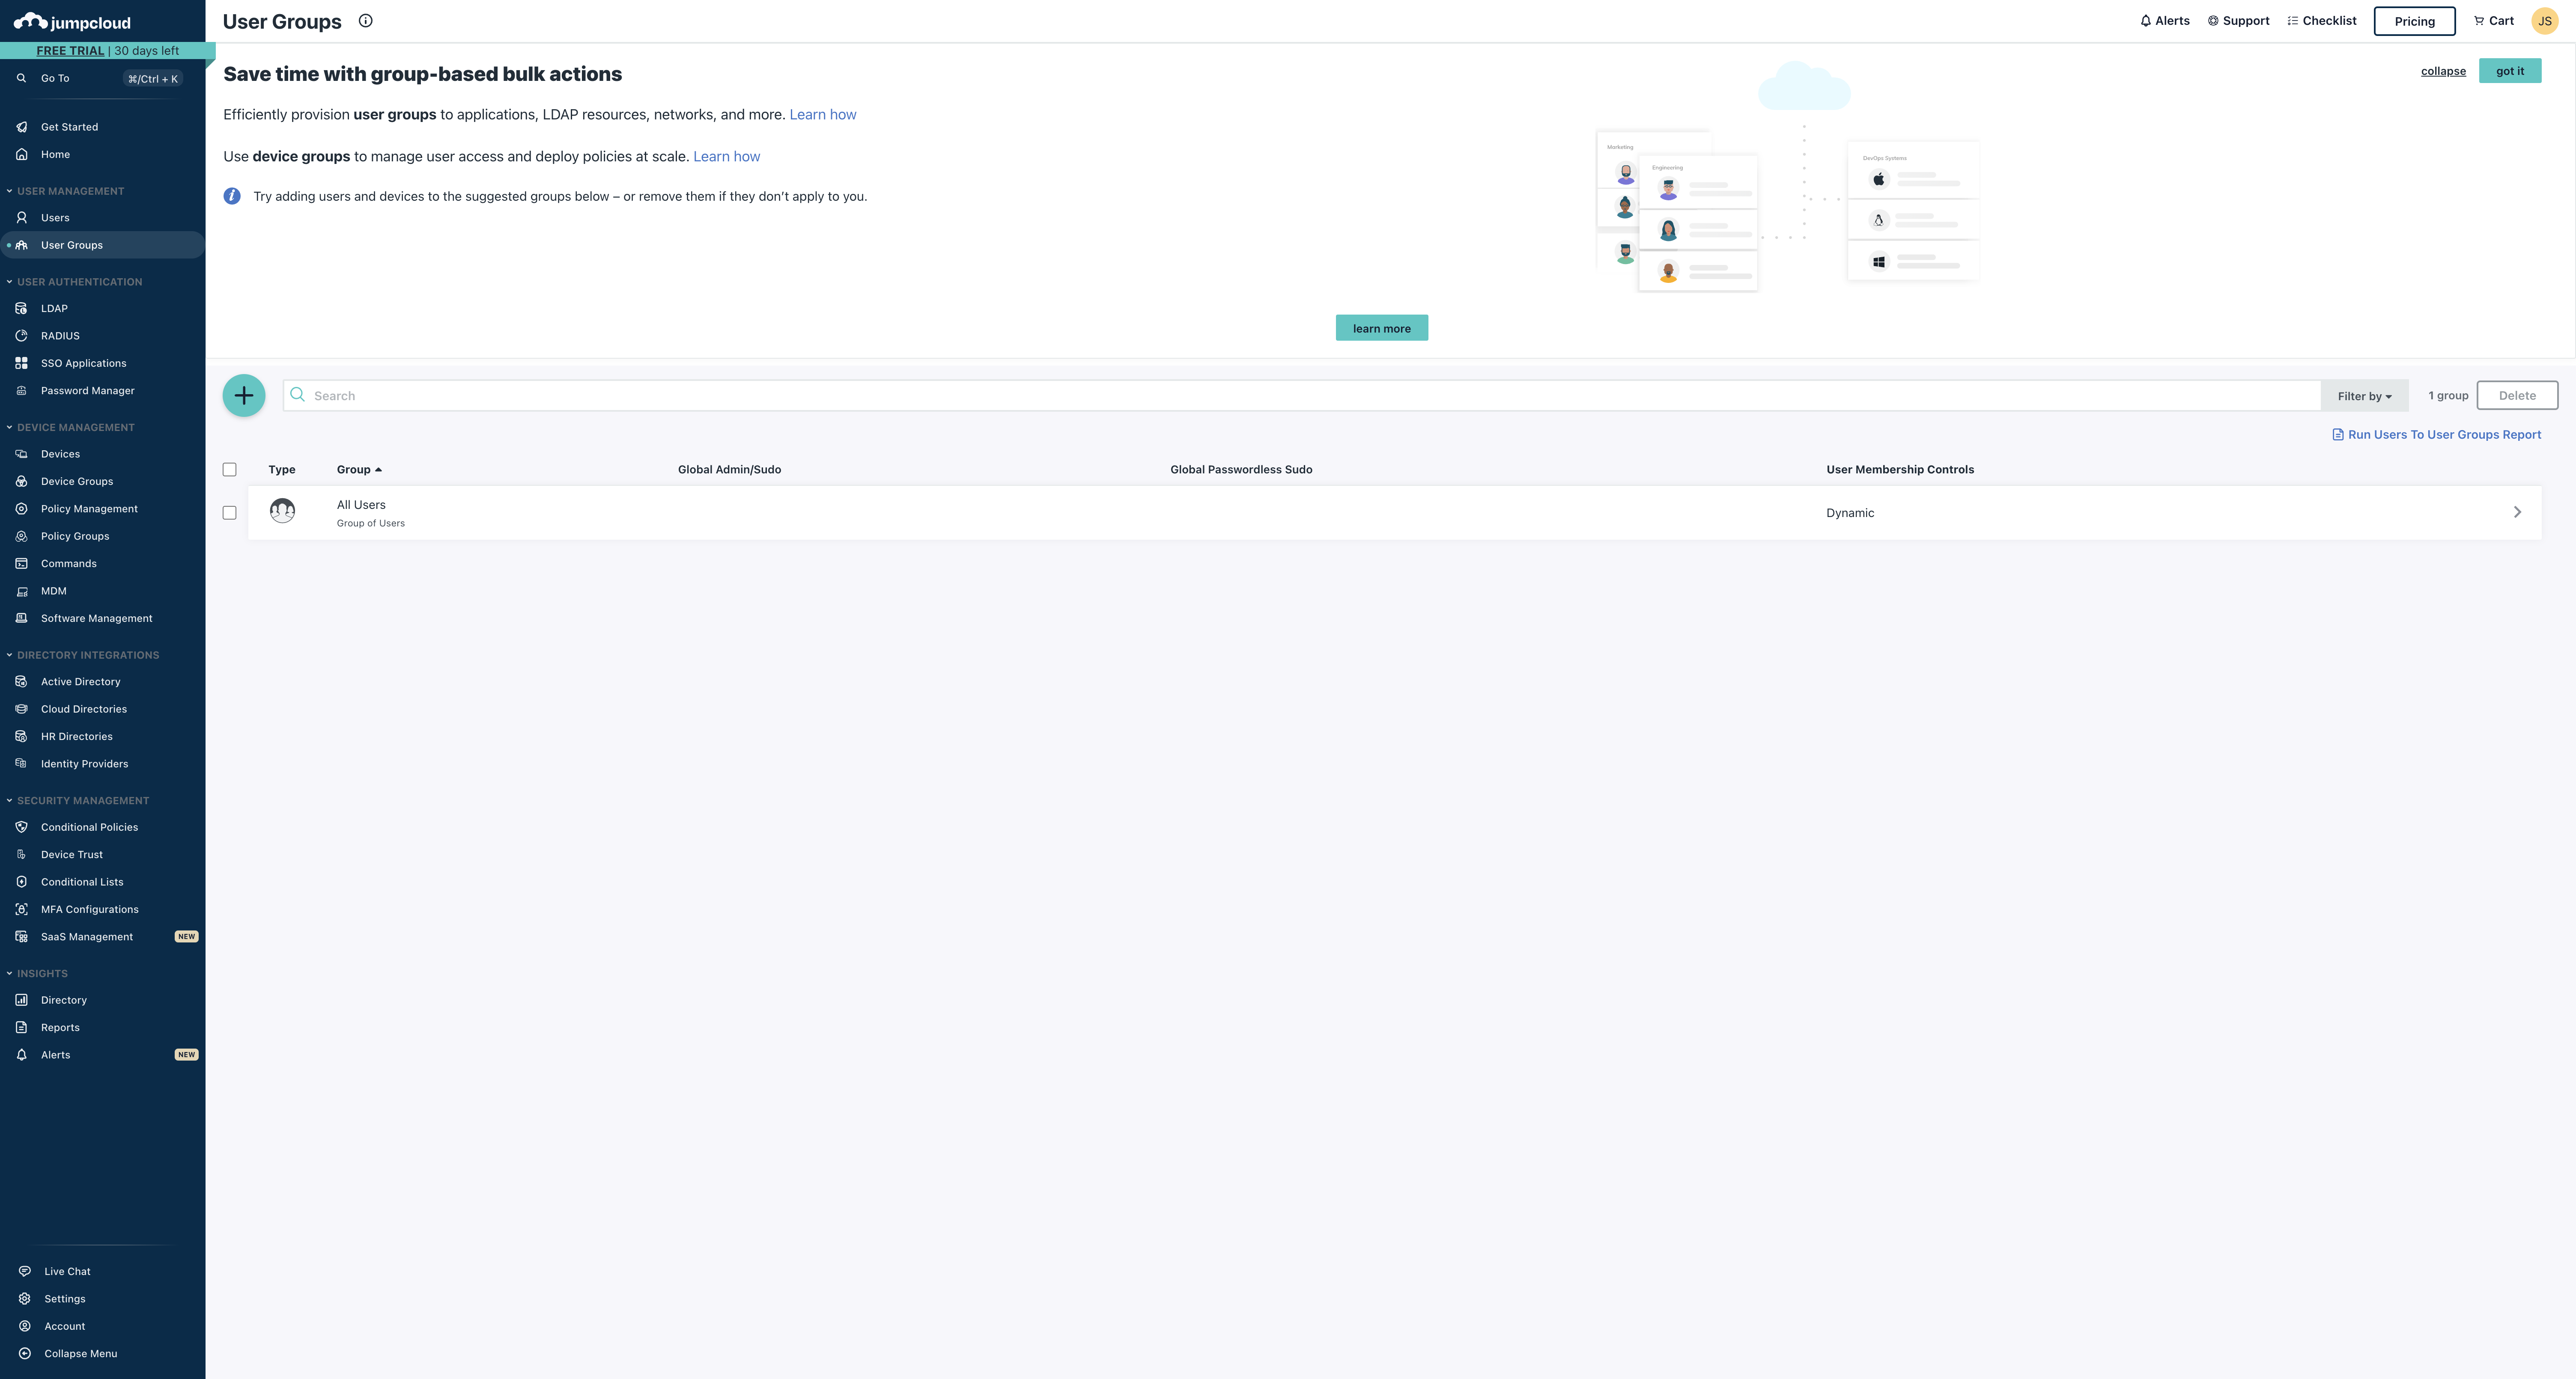The width and height of the screenshot is (2576, 1379).
Task: Toggle the select-all groups checkbox
Action: (229, 470)
